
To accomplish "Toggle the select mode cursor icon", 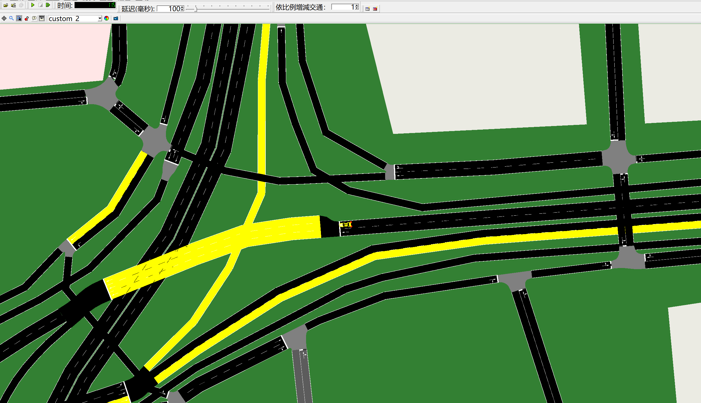I will click(19, 18).
